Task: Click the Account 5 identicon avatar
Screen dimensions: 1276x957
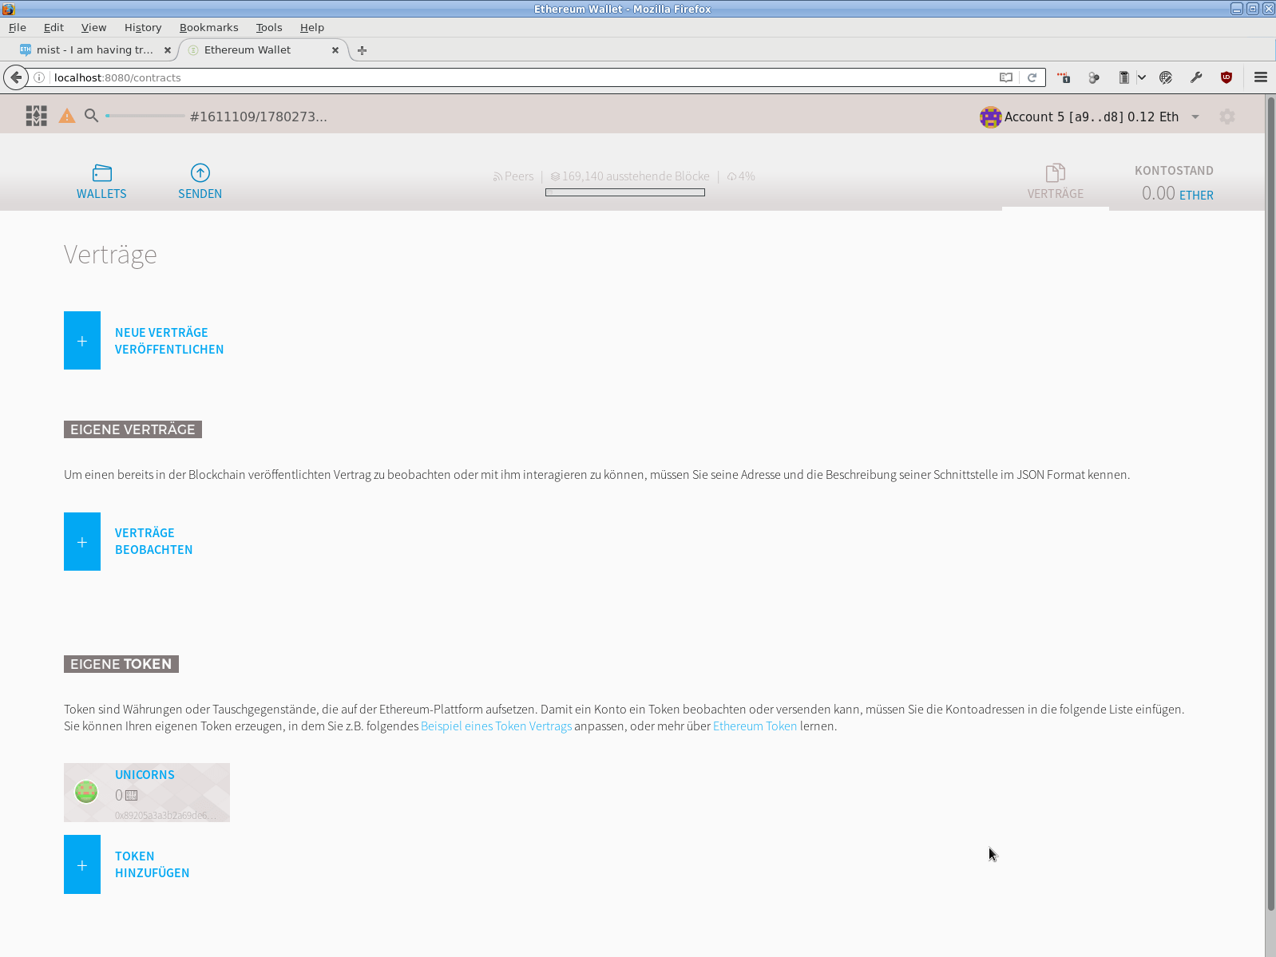Action: 990,117
